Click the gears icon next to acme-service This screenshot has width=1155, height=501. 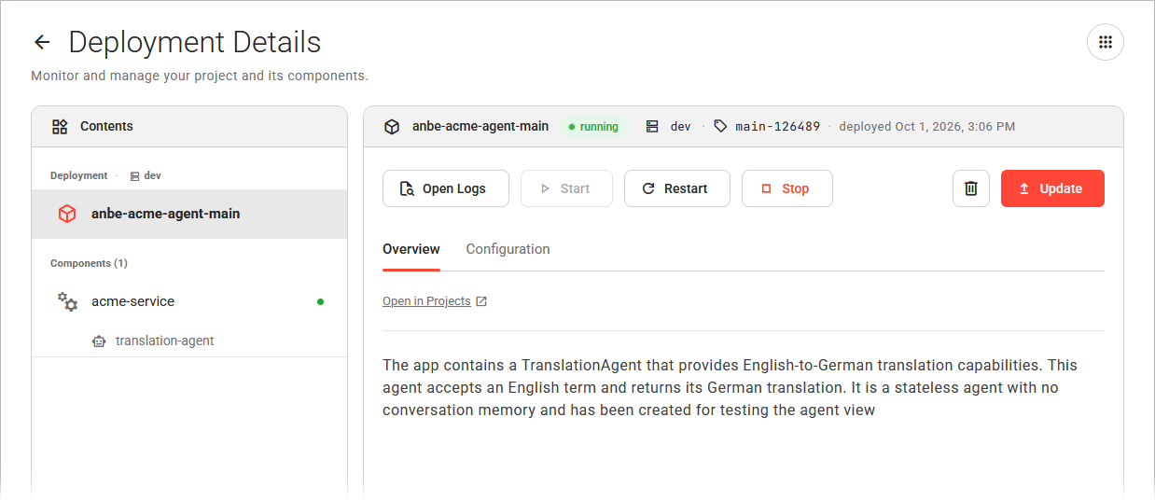tap(67, 301)
